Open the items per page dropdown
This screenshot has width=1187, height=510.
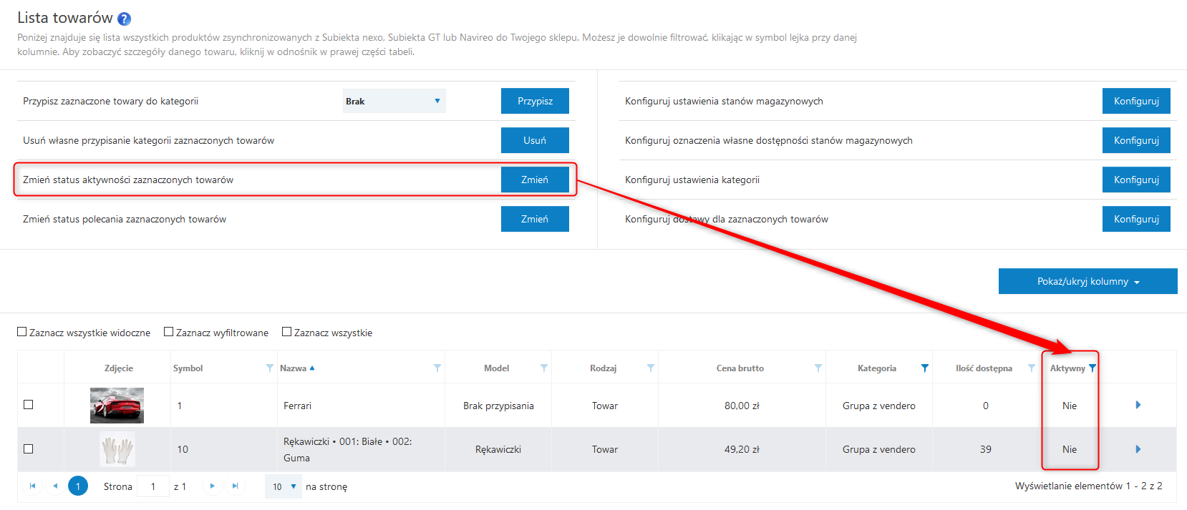click(284, 486)
